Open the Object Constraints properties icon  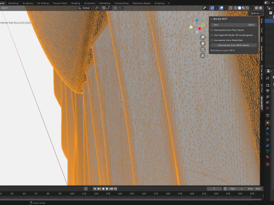(x=268, y=146)
